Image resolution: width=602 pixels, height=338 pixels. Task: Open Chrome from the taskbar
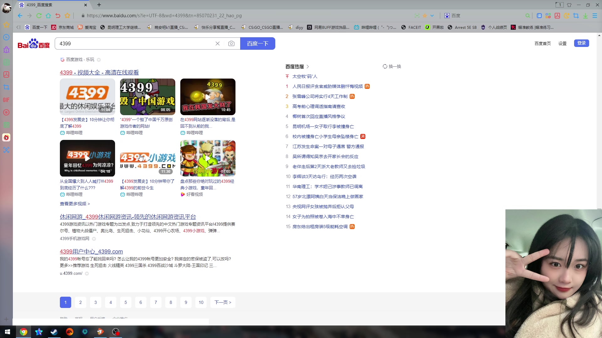point(24,332)
